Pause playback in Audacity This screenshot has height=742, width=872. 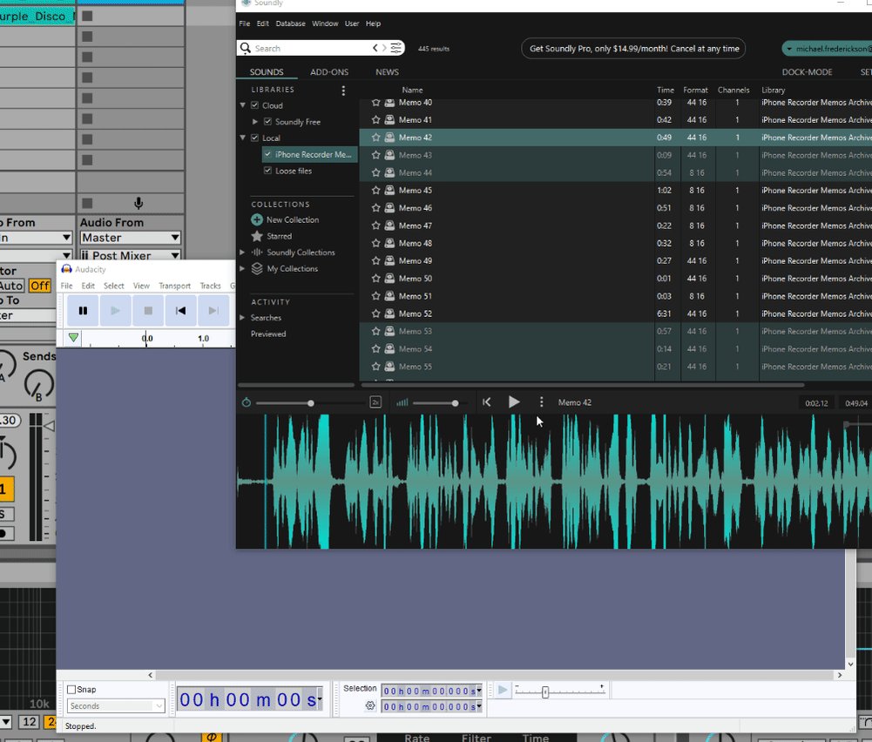point(83,311)
